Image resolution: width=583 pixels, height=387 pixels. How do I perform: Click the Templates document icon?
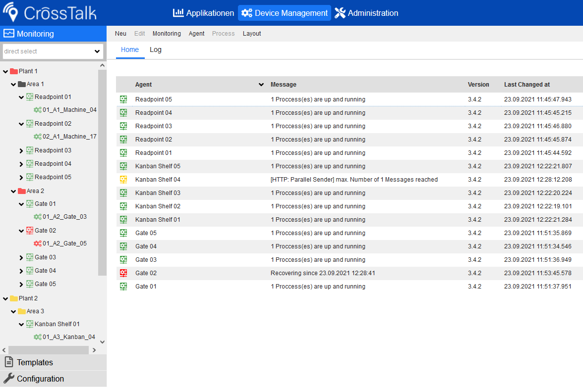pos(9,362)
